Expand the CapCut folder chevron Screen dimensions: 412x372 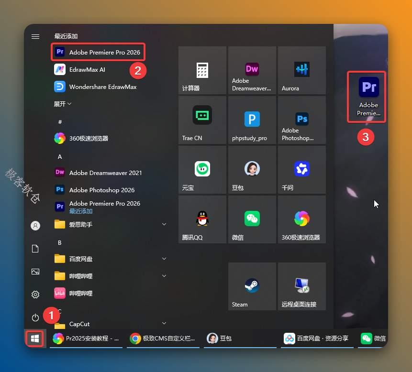[164, 323]
